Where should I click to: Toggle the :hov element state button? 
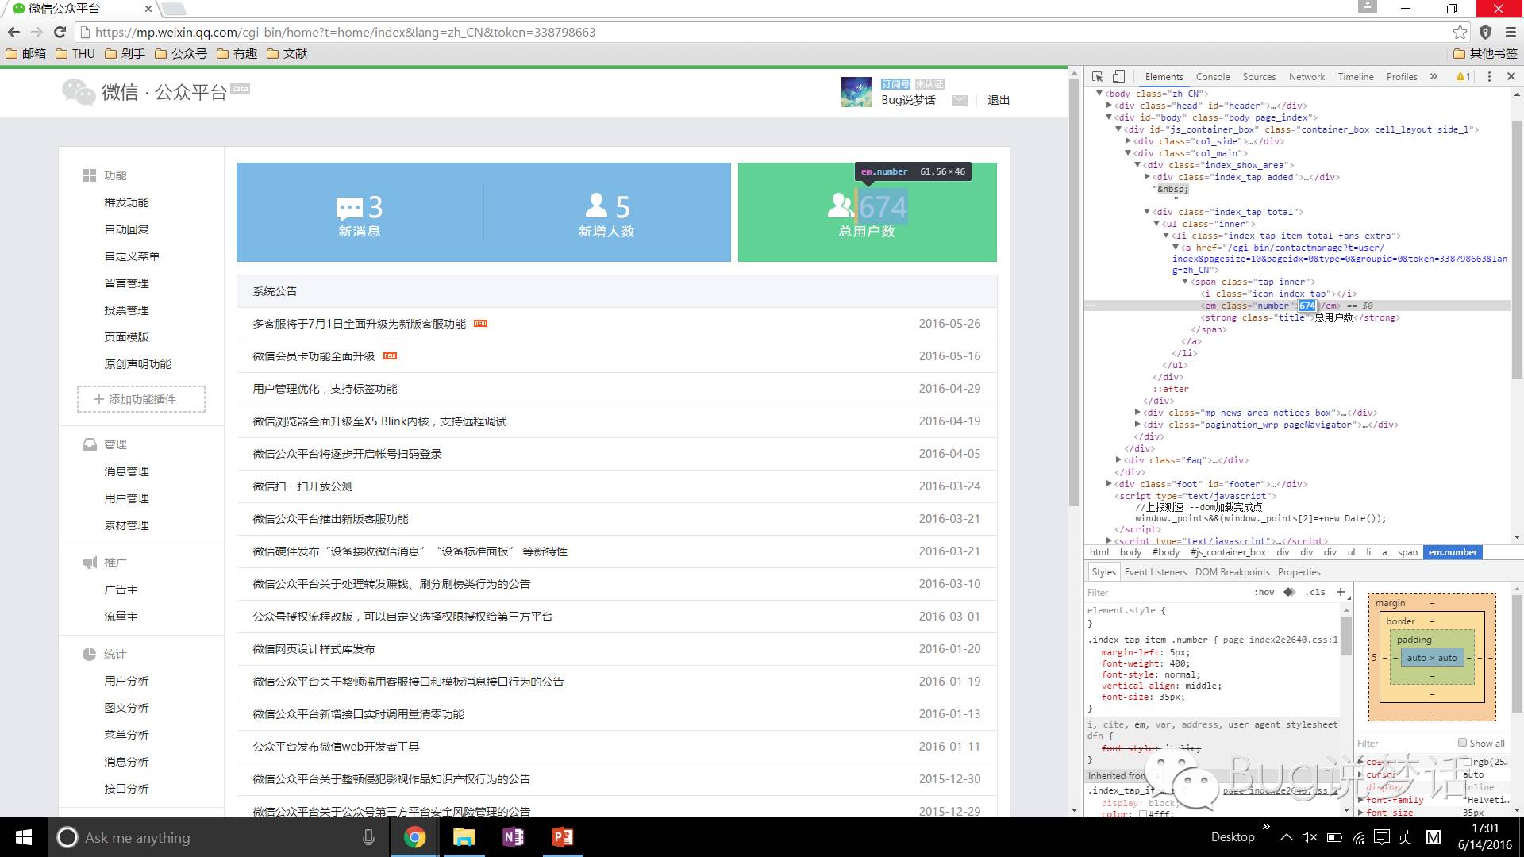click(1264, 592)
